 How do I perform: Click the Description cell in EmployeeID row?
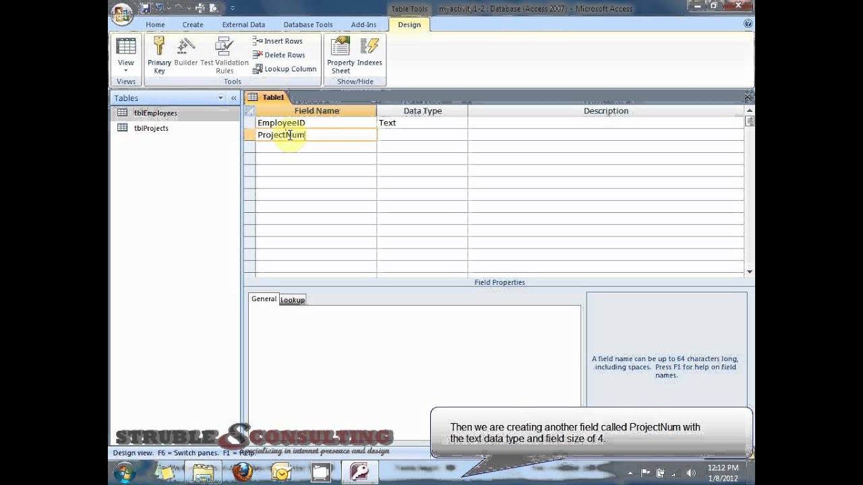tap(605, 123)
